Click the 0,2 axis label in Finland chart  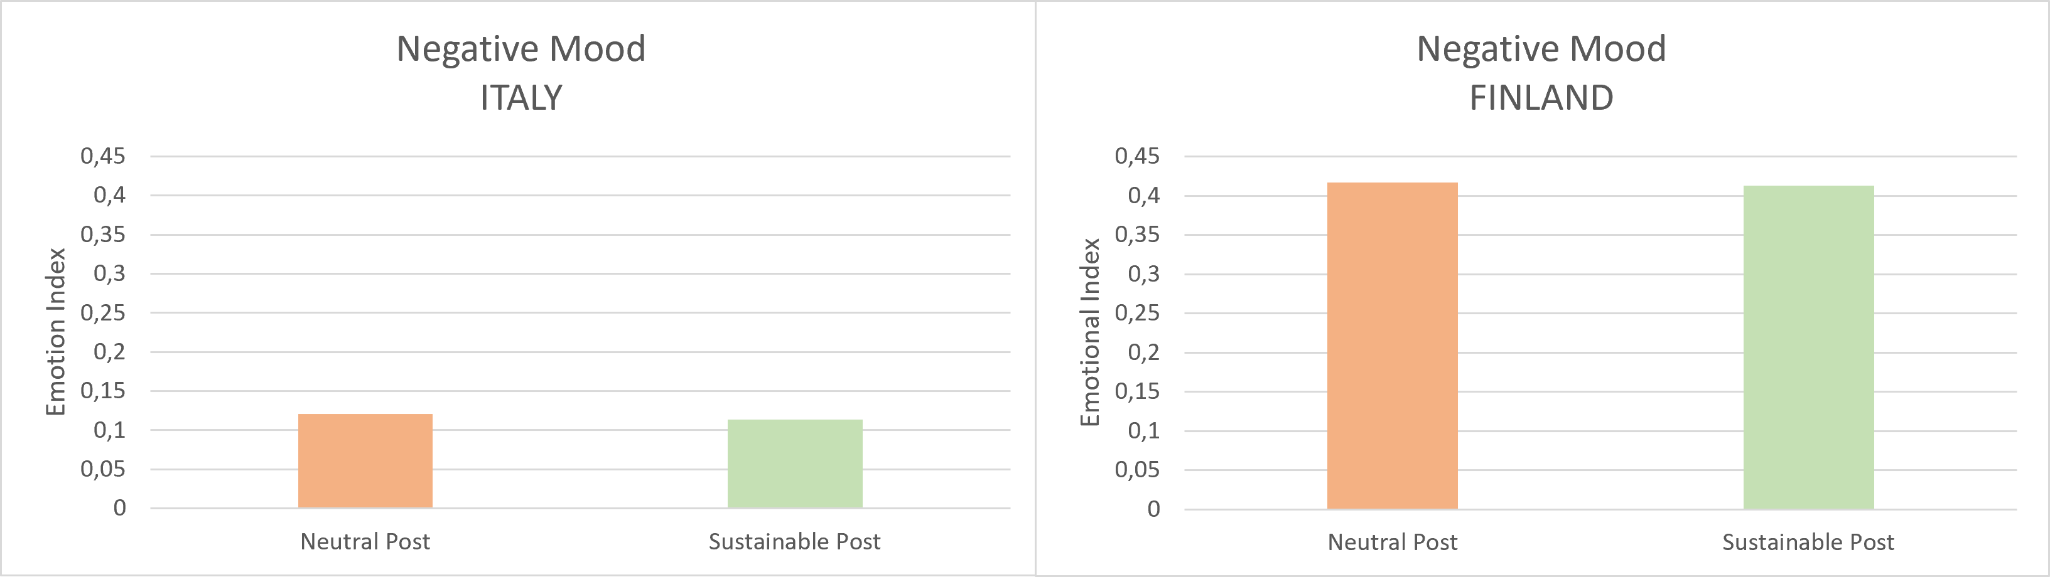coord(1143,352)
